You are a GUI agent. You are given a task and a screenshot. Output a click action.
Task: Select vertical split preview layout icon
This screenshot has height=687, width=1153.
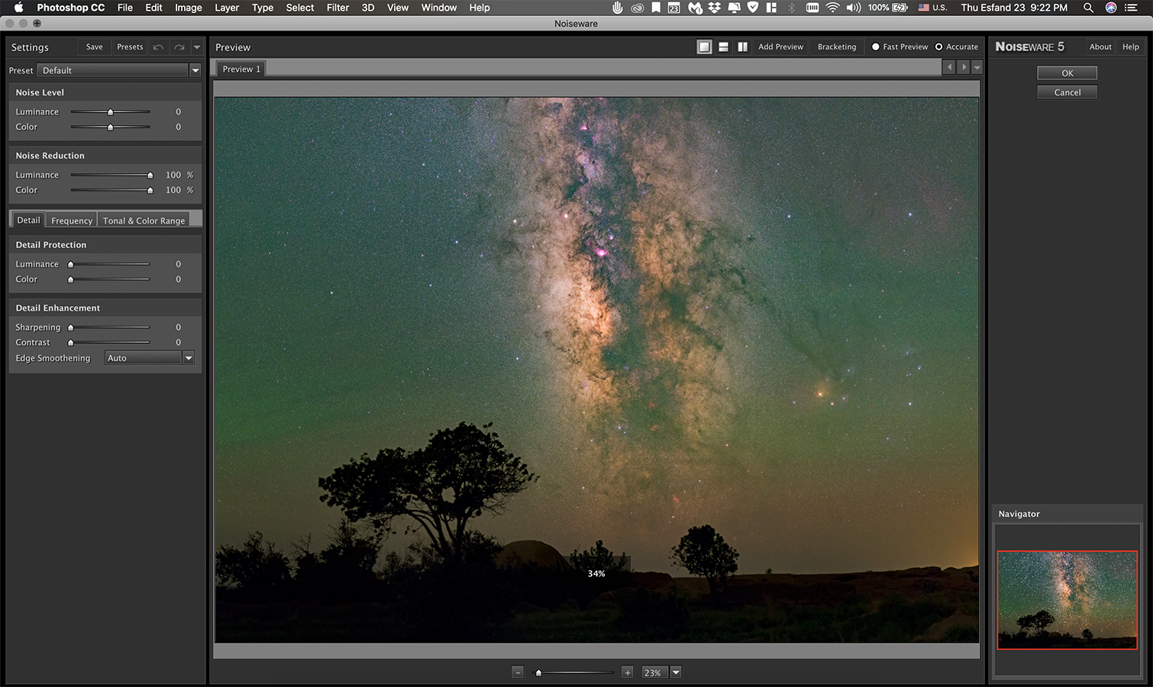click(742, 47)
